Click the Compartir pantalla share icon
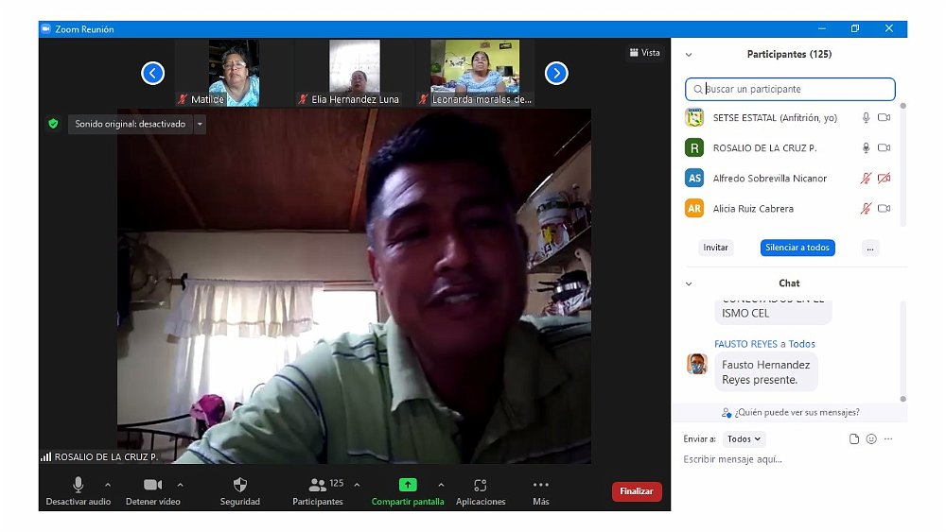The height and width of the screenshot is (532, 946). (x=407, y=486)
